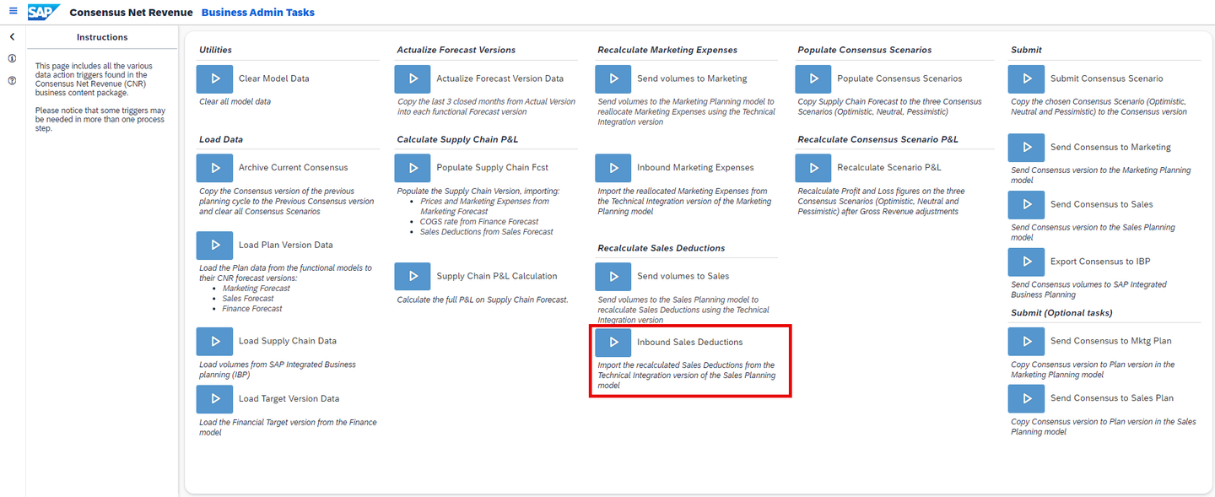This screenshot has height=497, width=1215.
Task: Click the 'Marketing Forecast' bullet under Load Plan
Action: coord(256,289)
